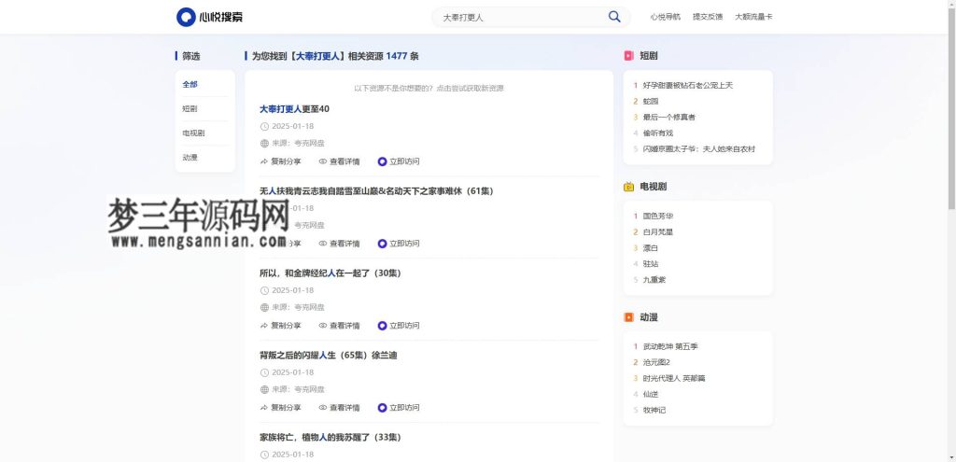The height and width of the screenshot is (462, 956).
Task: Click 立即访问 for 大奉打更人更至40
Action: (404, 161)
